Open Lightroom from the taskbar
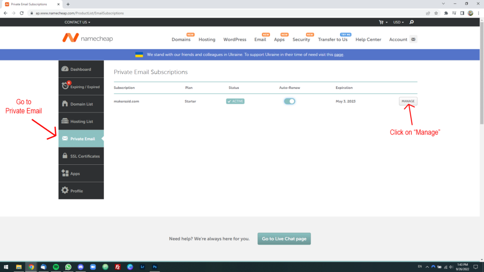The image size is (484, 272). click(x=142, y=267)
